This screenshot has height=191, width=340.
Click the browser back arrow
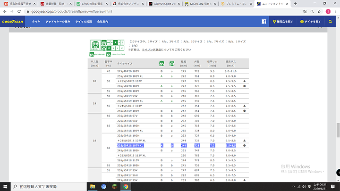5,11
